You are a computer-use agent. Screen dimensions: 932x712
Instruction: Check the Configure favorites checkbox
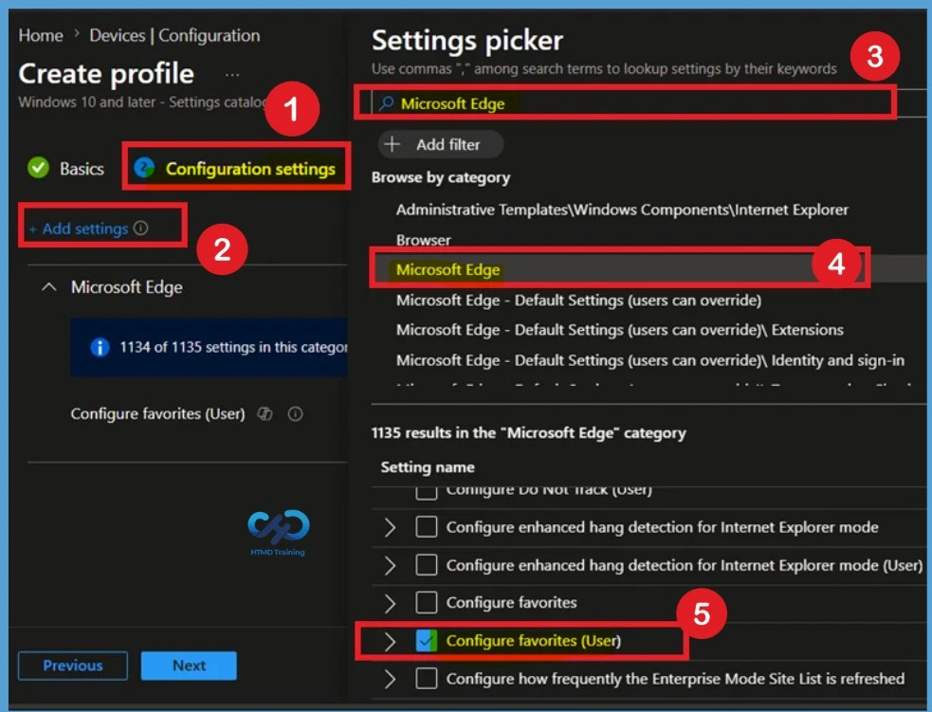[426, 603]
